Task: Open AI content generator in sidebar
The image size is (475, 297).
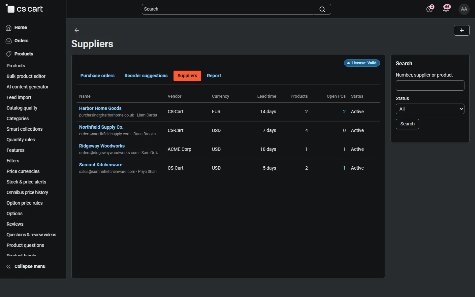Action: point(27,87)
